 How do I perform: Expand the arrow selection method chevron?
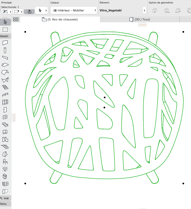click(46, 10)
